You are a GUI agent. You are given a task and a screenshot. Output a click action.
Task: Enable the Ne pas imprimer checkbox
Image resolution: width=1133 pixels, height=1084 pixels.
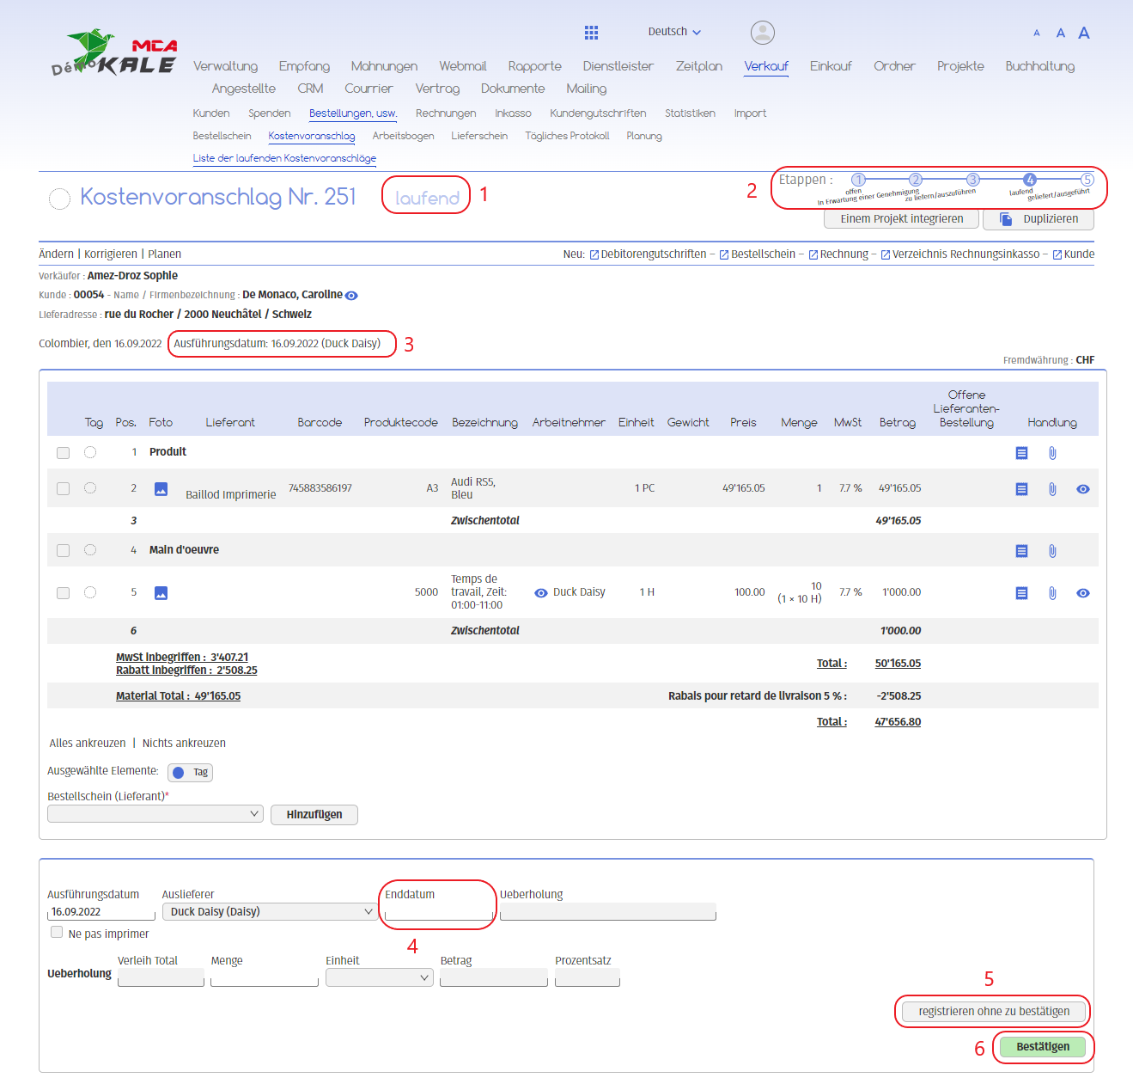pos(57,933)
